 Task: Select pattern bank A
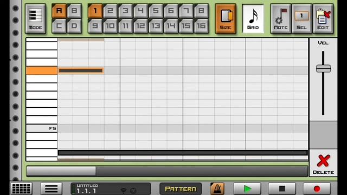(x=59, y=11)
